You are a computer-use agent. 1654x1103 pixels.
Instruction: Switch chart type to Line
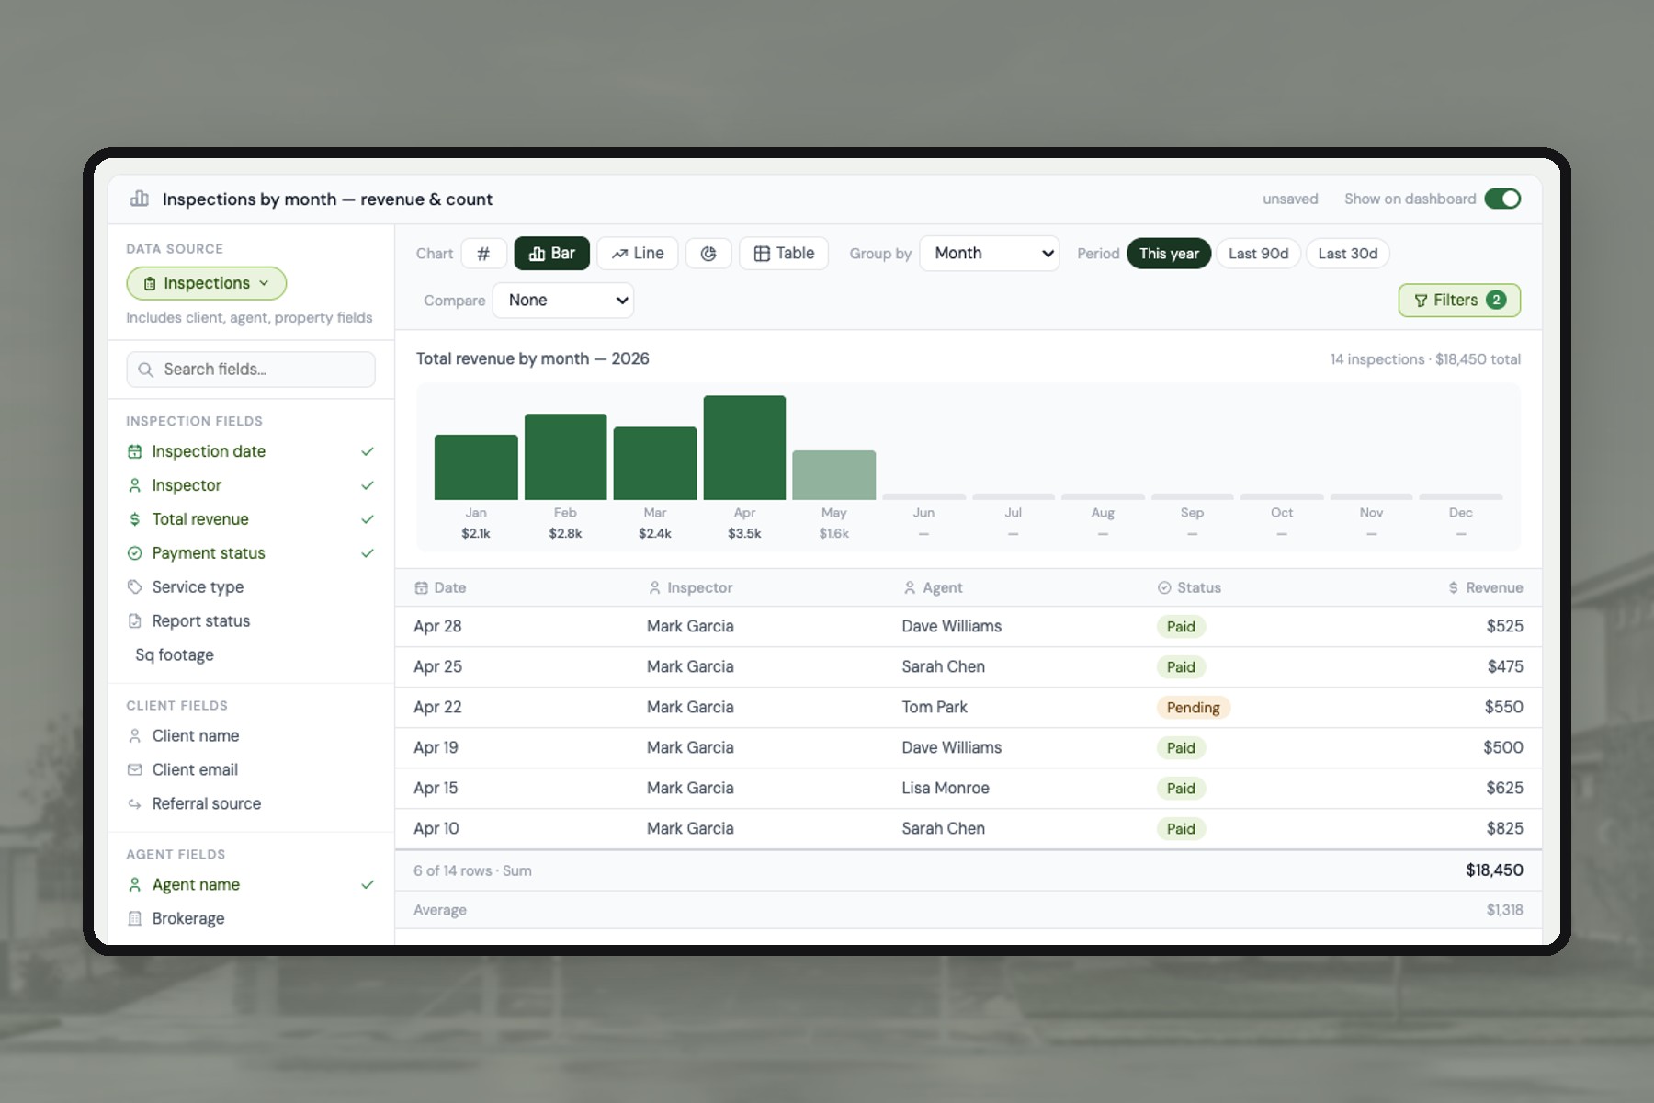tap(638, 254)
